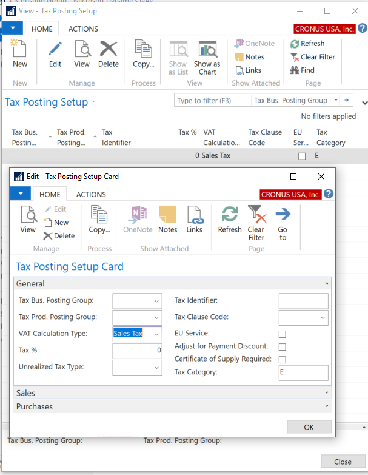This screenshot has height=475, width=368.
Task: Open application menu in Setup Card window
Action: click(20, 194)
